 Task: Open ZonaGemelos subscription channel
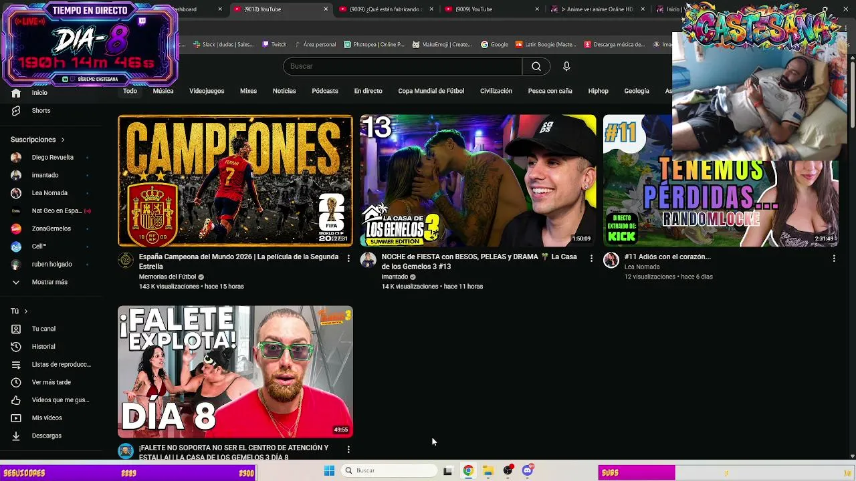click(51, 228)
